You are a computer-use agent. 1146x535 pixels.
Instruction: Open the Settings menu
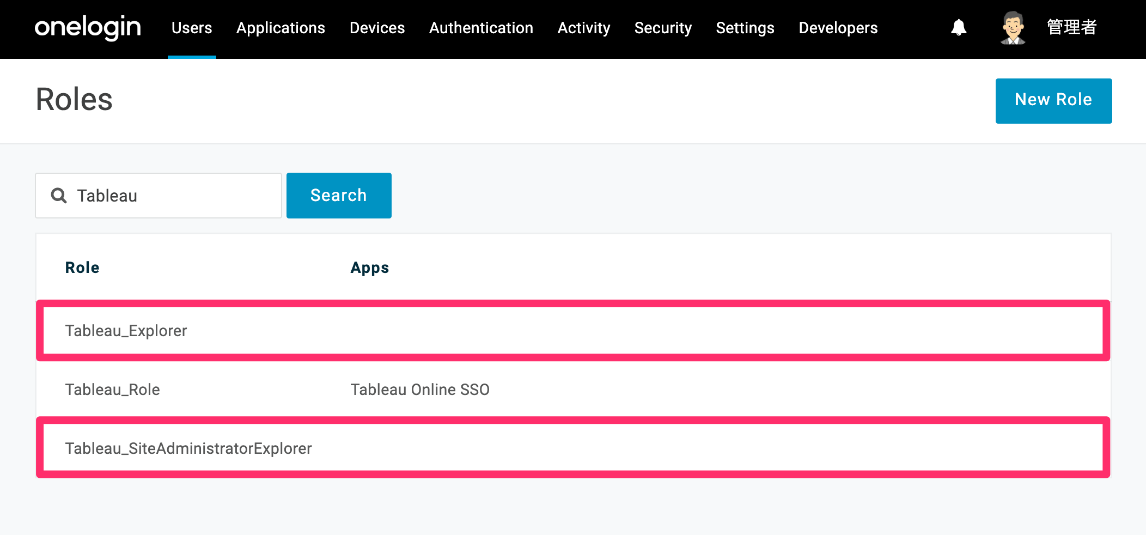point(745,28)
